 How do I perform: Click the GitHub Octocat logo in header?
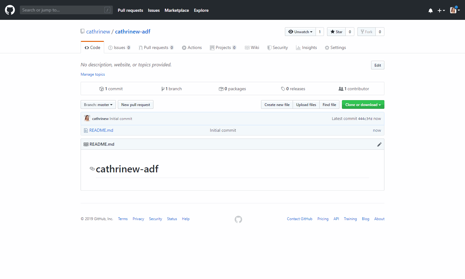[x=10, y=10]
